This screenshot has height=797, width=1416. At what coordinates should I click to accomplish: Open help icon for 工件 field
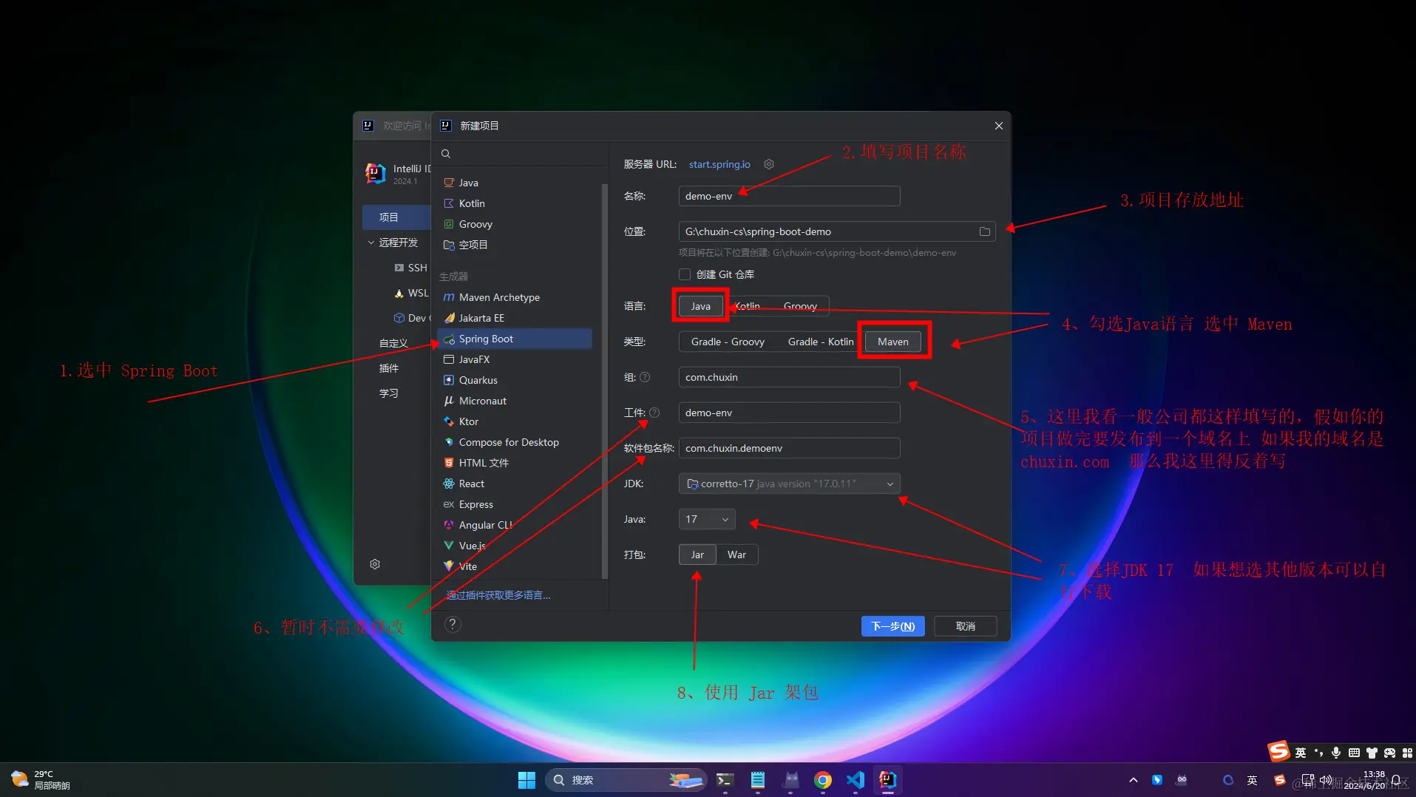coord(654,413)
